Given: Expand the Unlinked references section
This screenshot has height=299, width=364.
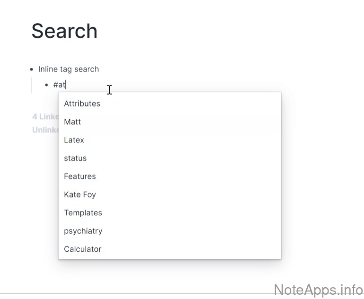Looking at the screenshot, I should tap(45, 130).
